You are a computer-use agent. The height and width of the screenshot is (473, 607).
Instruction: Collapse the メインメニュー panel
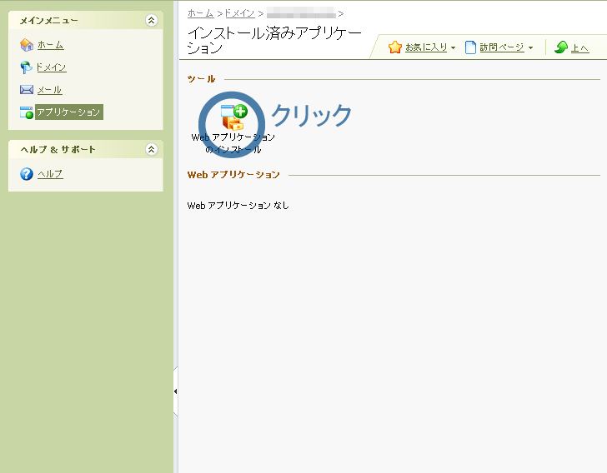pos(152,20)
